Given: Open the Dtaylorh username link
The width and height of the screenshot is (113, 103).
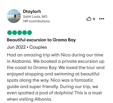Looking at the screenshot, I should coord(32,12).
